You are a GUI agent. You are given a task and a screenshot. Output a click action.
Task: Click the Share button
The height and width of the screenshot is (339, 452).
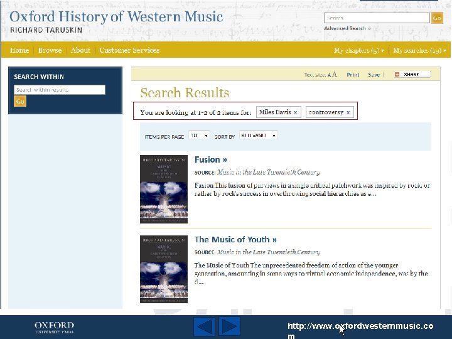point(412,74)
